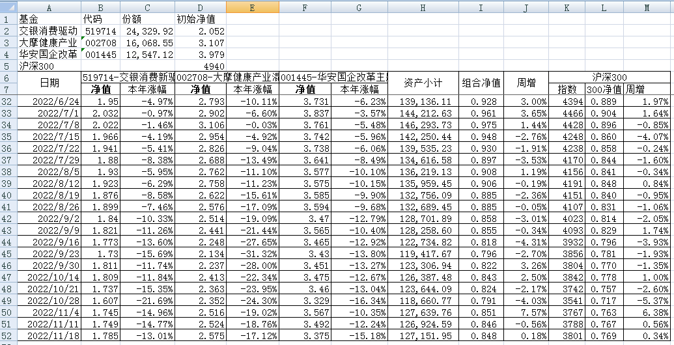
Task: Select date cell 2022/8/26
Action: pyautogui.click(x=49, y=206)
